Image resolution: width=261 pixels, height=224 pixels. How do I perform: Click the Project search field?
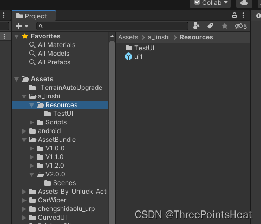pos(113,26)
